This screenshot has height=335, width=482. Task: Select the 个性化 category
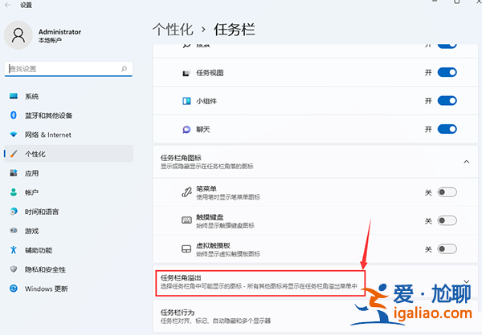pos(68,154)
